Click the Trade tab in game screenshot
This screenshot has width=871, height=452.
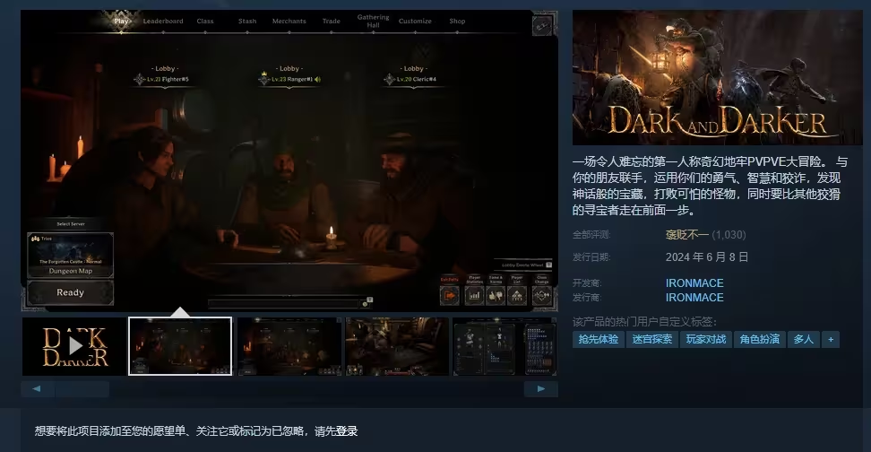point(331,22)
